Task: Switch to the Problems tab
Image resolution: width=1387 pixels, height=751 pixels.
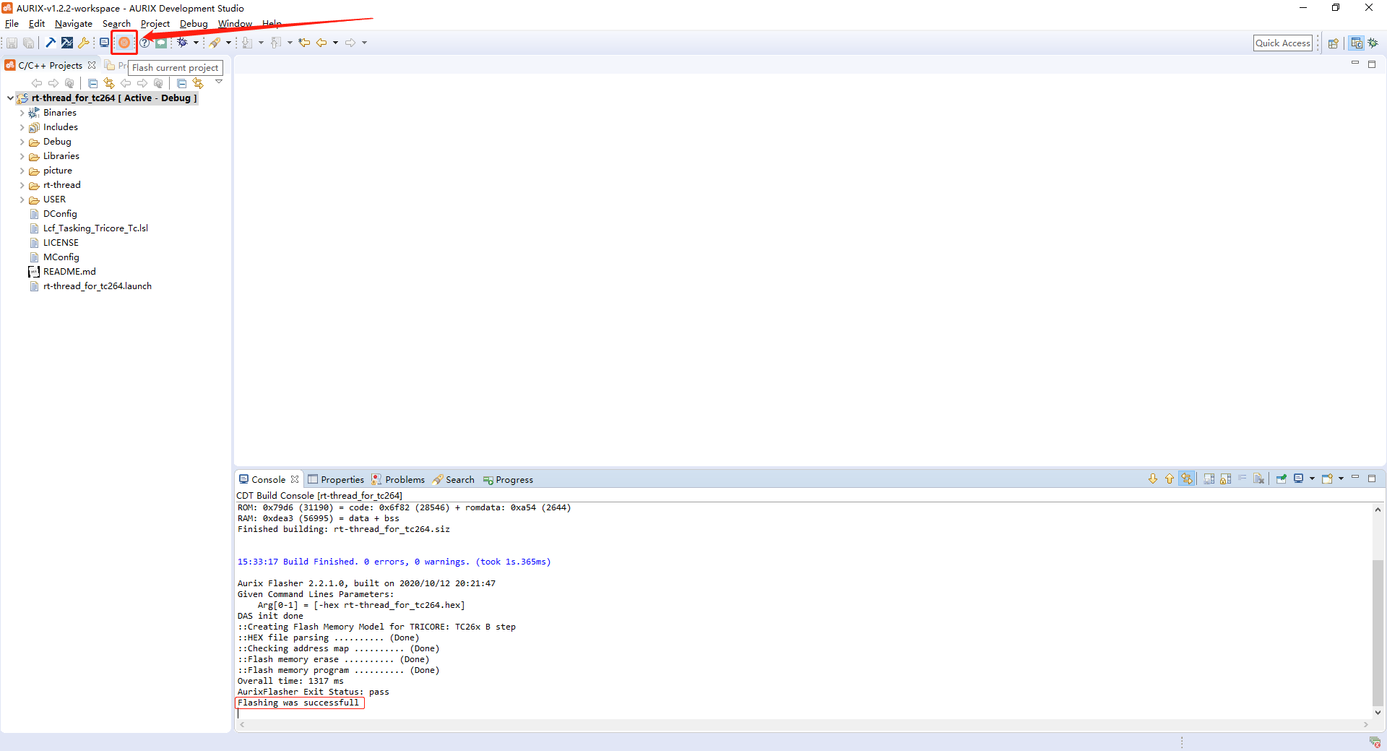Action: pos(398,479)
